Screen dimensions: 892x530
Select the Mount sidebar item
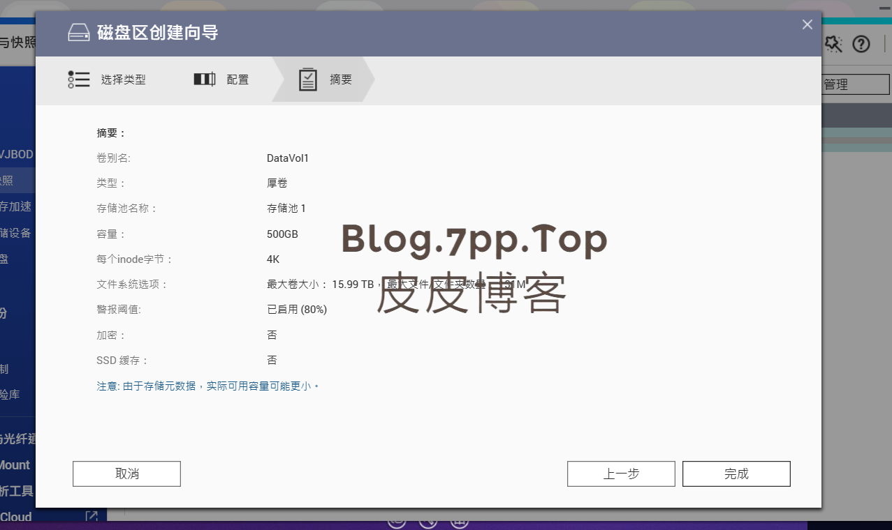[15, 465]
